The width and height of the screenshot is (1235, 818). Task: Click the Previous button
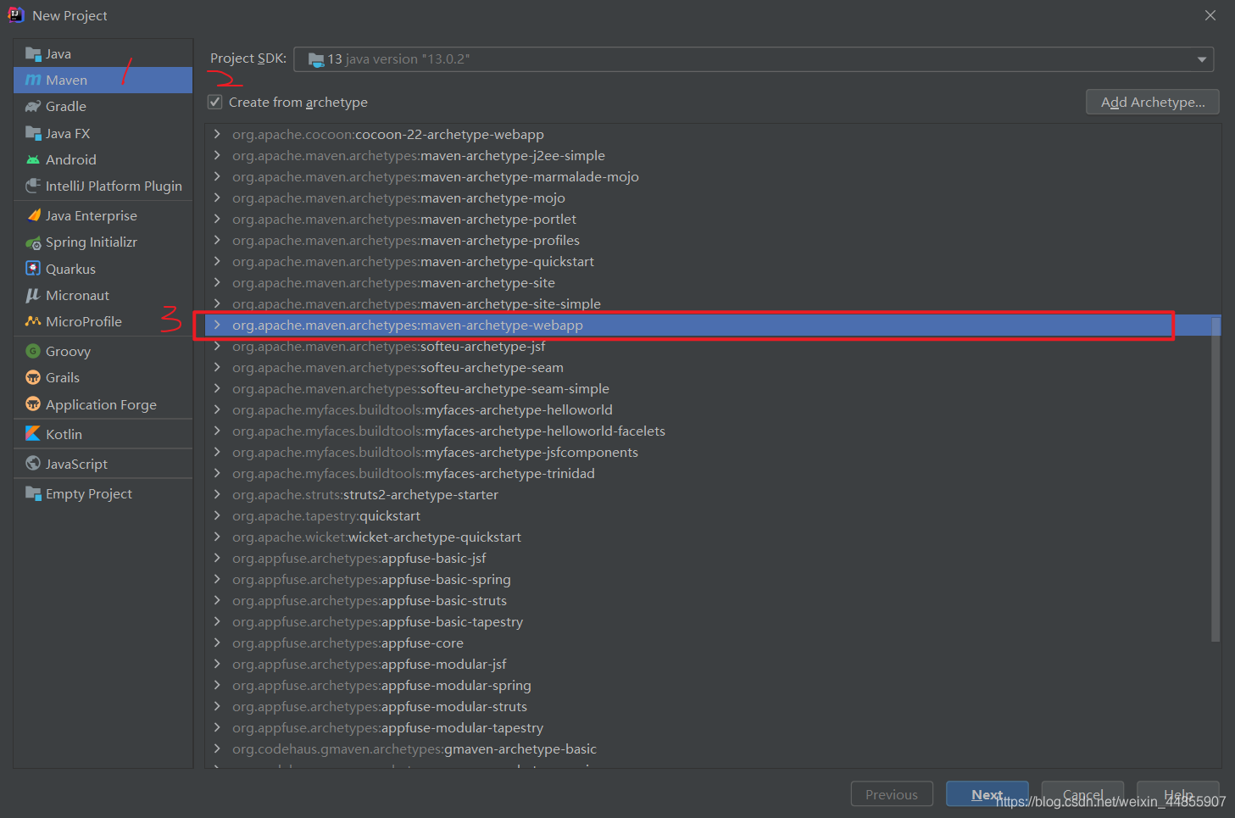(x=892, y=794)
